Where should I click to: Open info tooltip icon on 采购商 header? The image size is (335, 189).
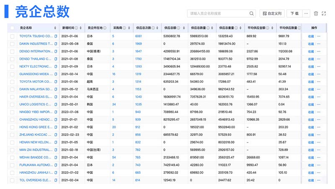pyautogui.click(x=124, y=28)
